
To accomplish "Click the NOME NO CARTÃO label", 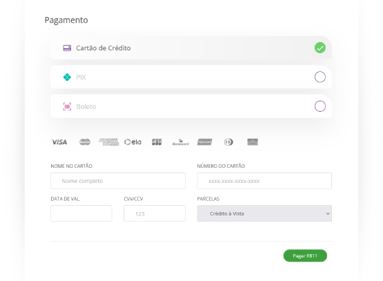I will (x=72, y=166).
